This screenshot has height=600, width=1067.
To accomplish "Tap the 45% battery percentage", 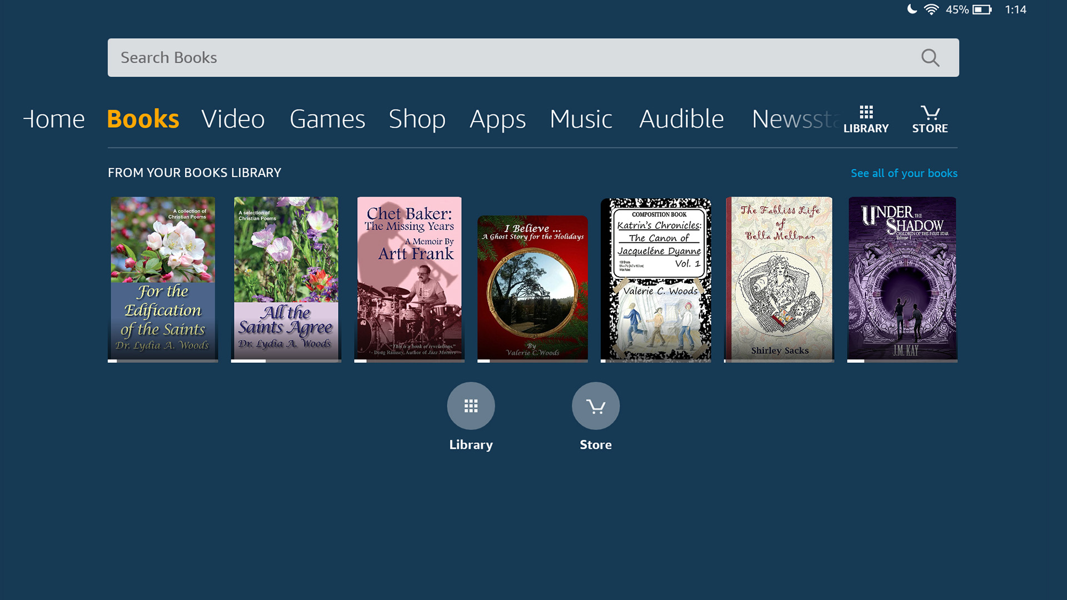I will (x=957, y=9).
